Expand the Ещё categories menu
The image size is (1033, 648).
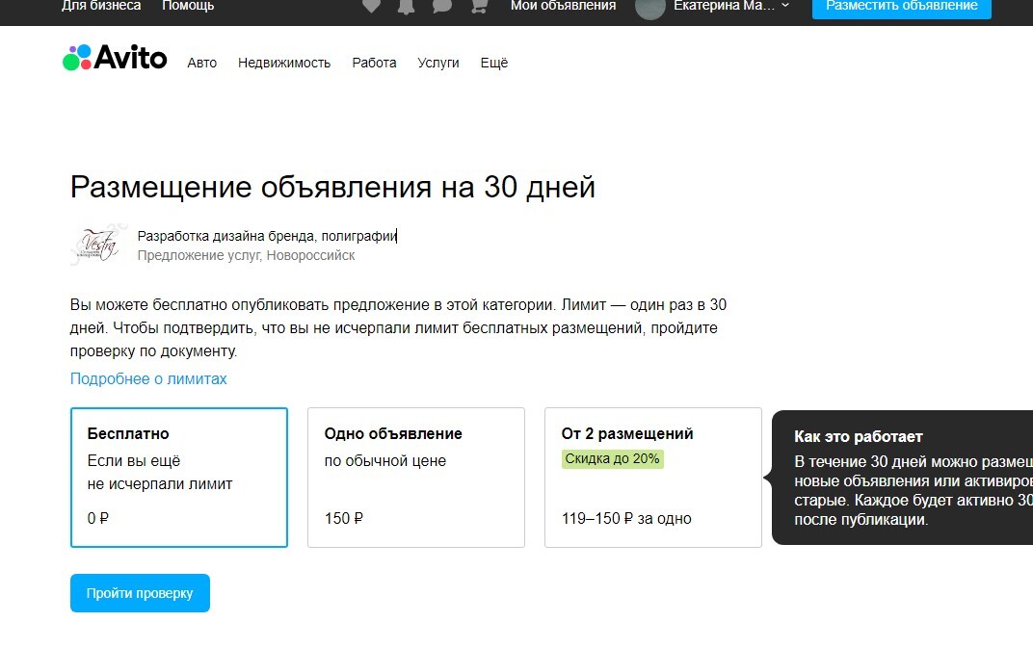click(x=494, y=63)
